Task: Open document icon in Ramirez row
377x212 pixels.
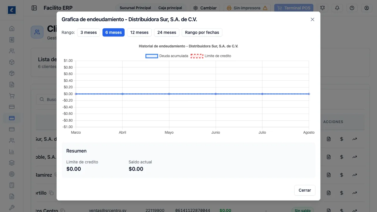Action: 329,175
